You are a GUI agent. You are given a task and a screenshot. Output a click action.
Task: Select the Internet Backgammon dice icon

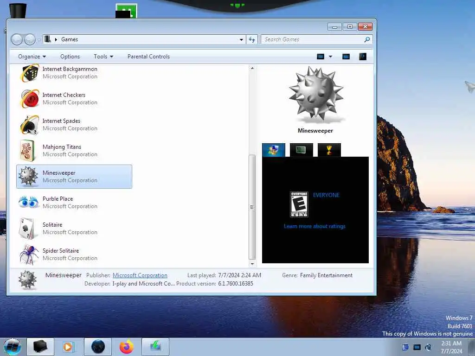[29, 73]
